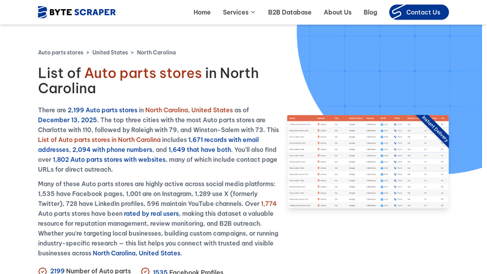Open 'List of Auto parts stores in North Carolina' link

tap(99, 140)
